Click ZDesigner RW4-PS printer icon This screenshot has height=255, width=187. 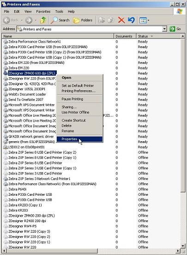[x=6, y=226]
